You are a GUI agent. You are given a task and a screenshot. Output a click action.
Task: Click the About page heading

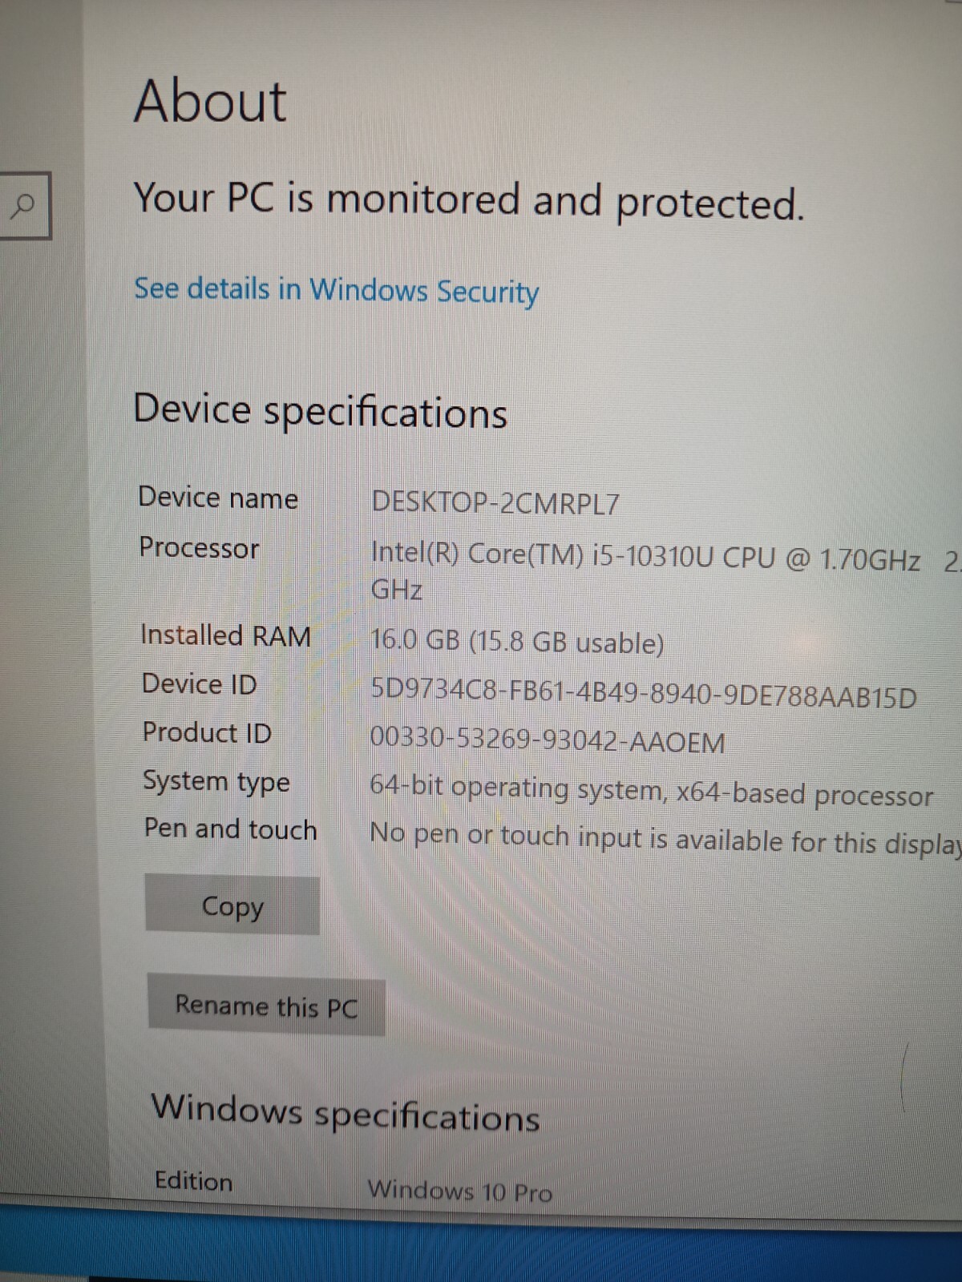[x=210, y=102]
